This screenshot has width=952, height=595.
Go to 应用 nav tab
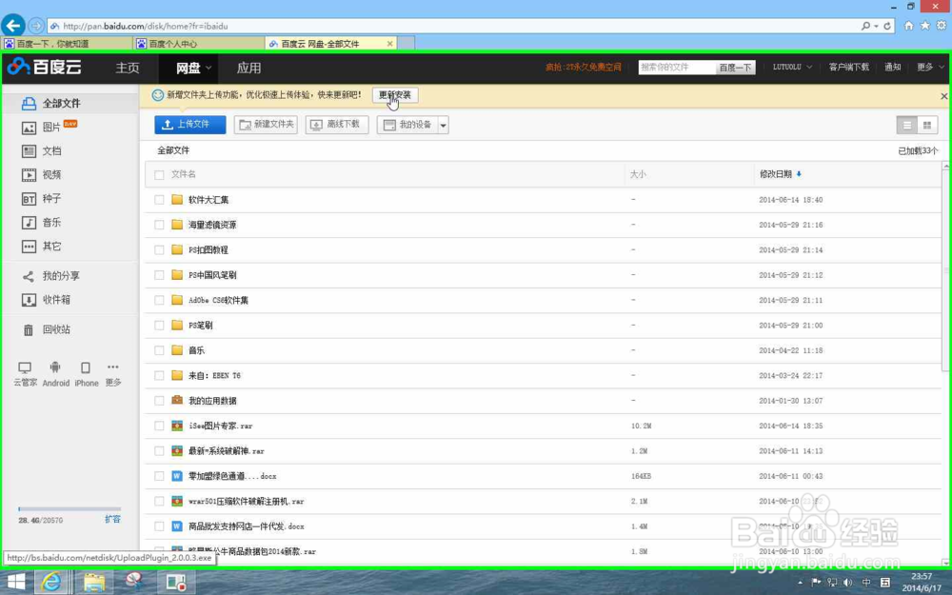(x=248, y=68)
